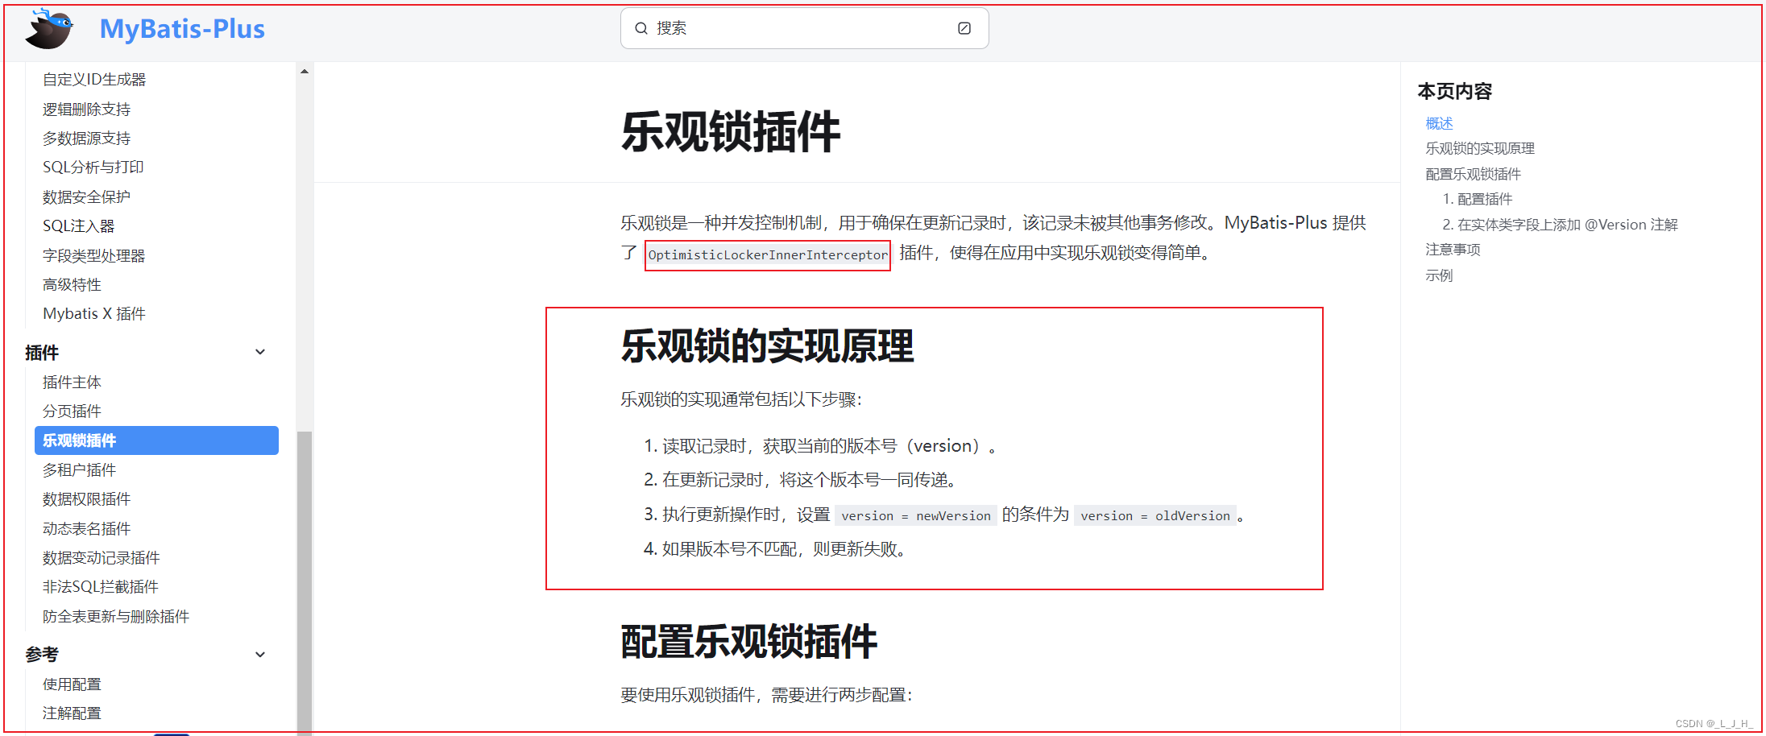The image size is (1766, 736).
Task: Open 字段类型处理器 in sidebar
Action: tap(93, 256)
